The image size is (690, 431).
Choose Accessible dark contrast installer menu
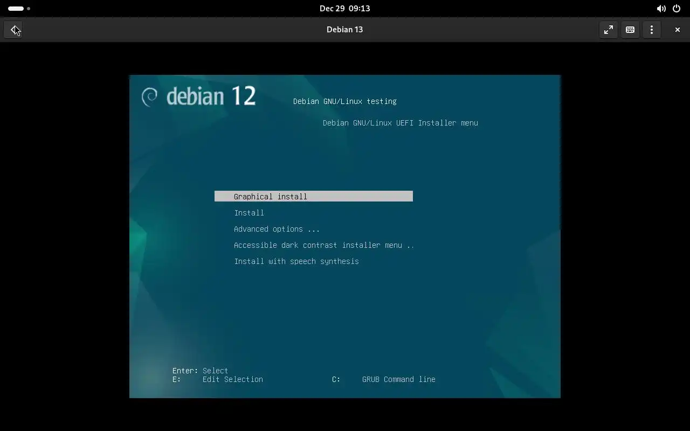[x=324, y=245]
